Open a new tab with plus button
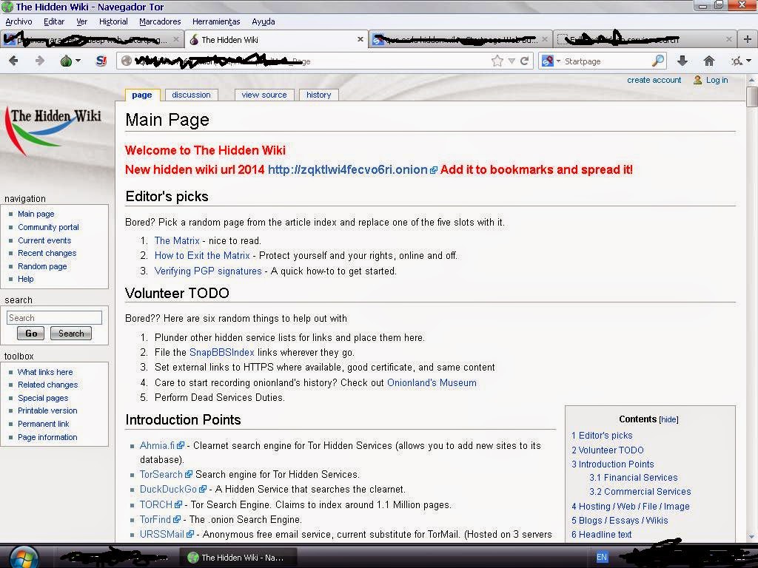758x568 pixels. click(748, 40)
